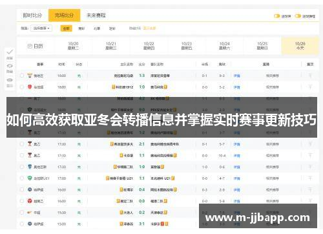This screenshot has height=234, width=323.
Task: Tick the checkbox for the 17:30 1:1 match
Action: pos(22,155)
